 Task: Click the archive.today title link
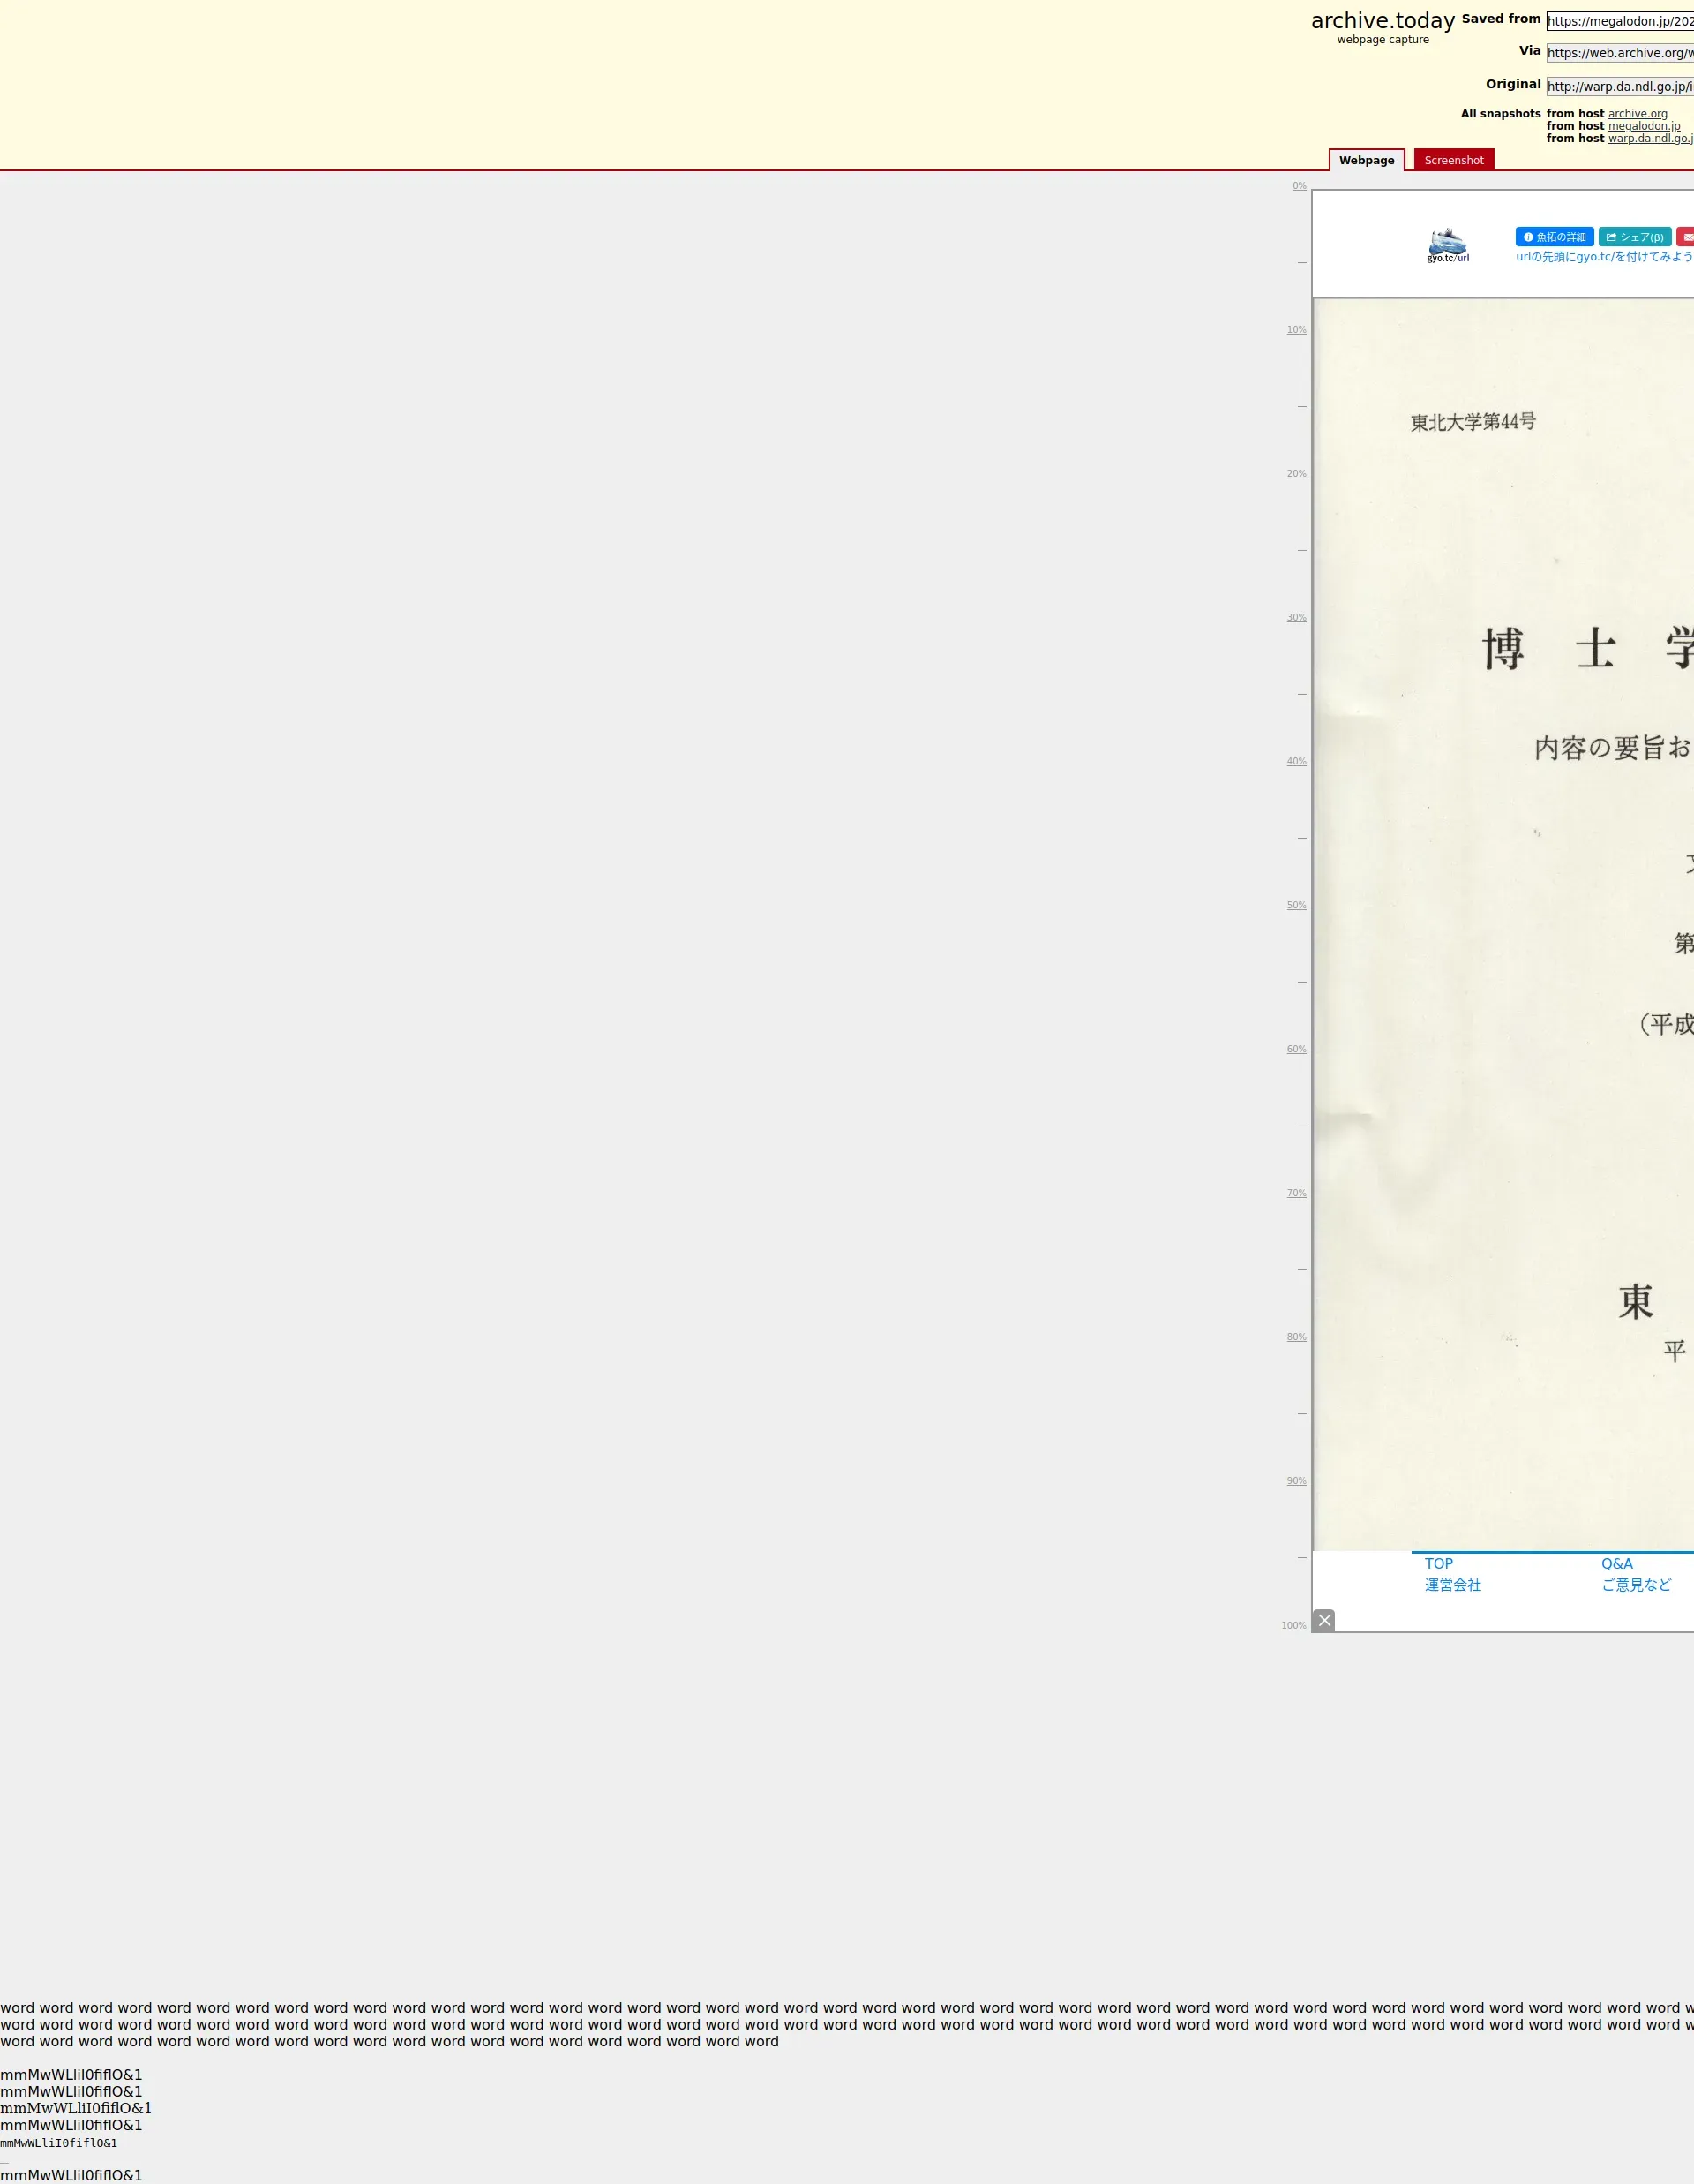coord(1383,21)
